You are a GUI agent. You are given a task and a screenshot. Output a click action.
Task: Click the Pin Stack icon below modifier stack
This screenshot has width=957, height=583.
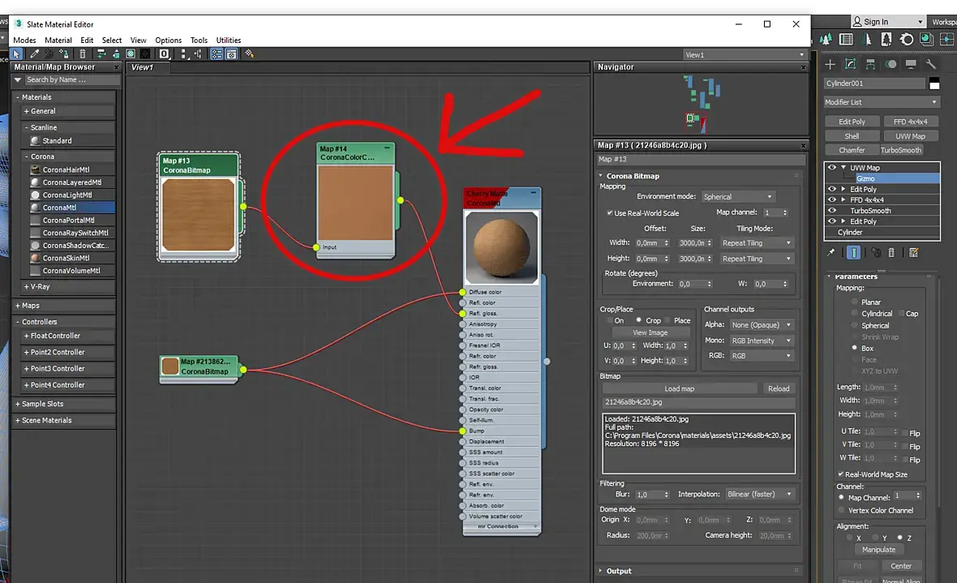(830, 253)
